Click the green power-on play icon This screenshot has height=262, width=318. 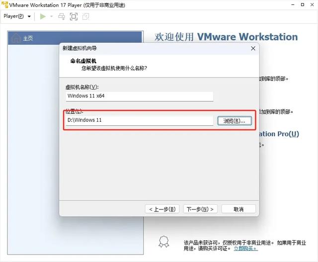pos(43,16)
